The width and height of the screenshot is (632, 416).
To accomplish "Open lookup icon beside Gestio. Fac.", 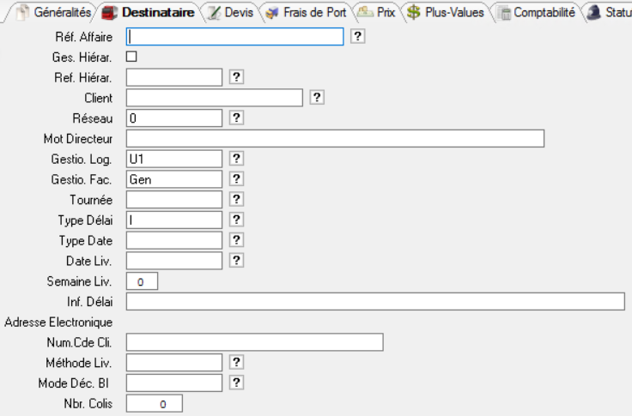I will tap(237, 179).
